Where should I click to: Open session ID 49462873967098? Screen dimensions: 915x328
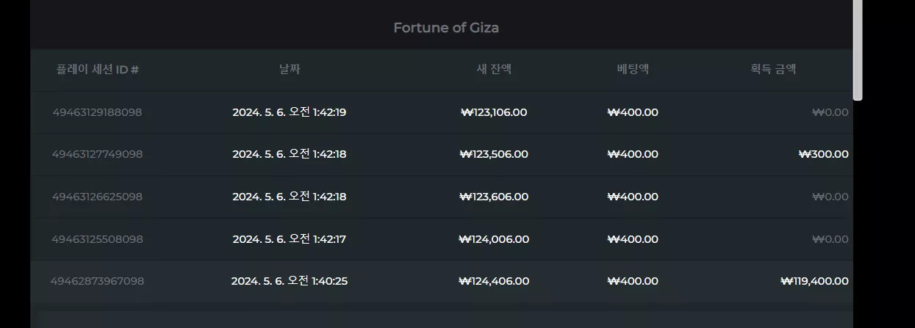[97, 281]
